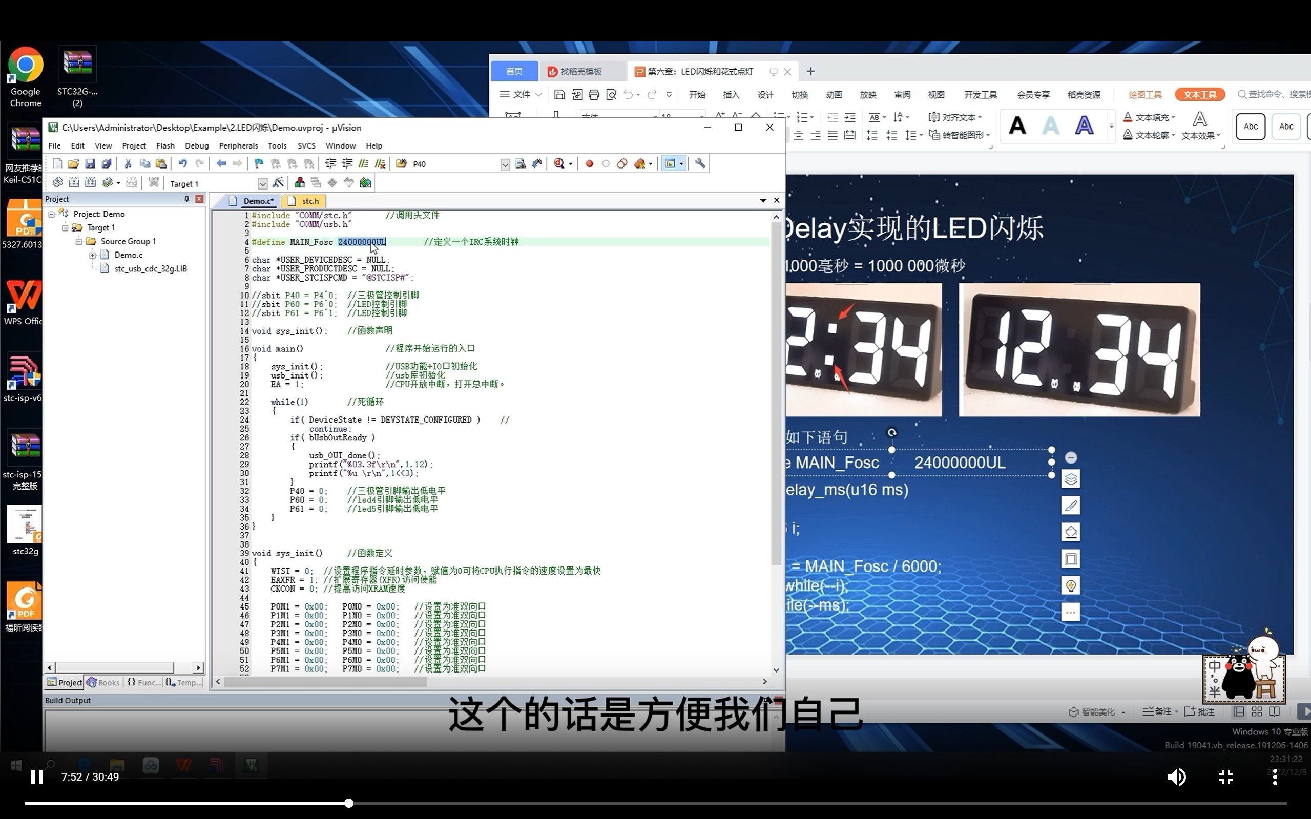This screenshot has height=819, width=1311.
Task: Select the black A text style preset
Action: click(x=1017, y=126)
